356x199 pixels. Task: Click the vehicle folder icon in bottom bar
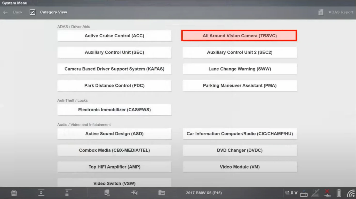pos(162,193)
